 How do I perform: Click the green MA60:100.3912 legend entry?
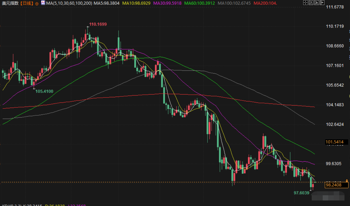click(200, 3)
